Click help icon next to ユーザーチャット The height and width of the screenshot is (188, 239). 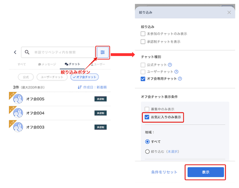pyautogui.click(x=176, y=72)
